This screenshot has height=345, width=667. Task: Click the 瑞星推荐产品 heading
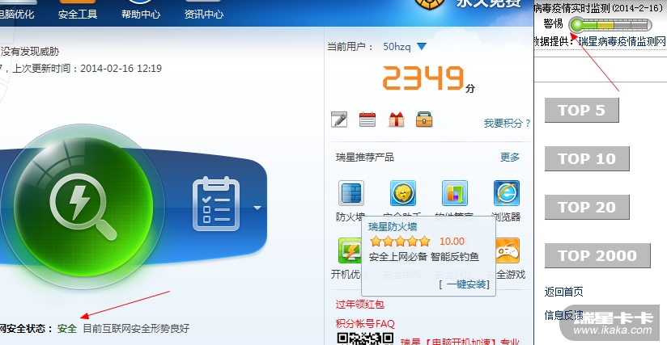coord(365,158)
